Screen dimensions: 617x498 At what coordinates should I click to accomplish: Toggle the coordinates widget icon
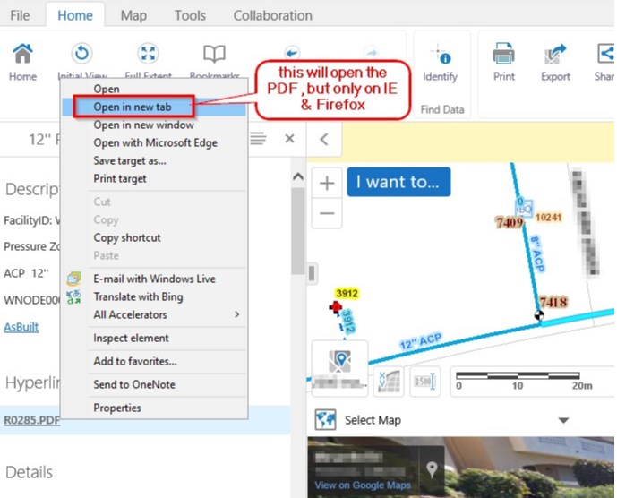coord(388,381)
